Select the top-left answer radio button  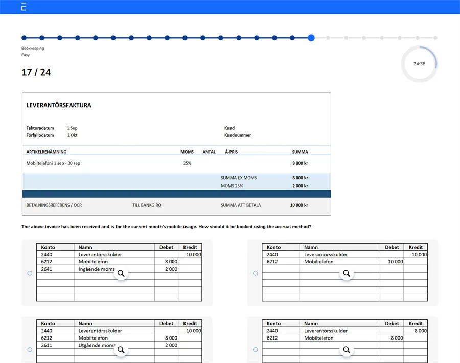[30, 273]
